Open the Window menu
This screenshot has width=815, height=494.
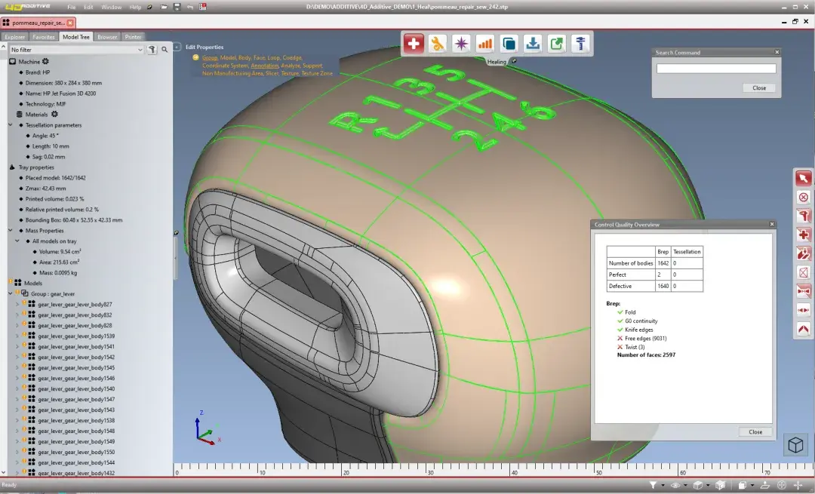point(111,7)
